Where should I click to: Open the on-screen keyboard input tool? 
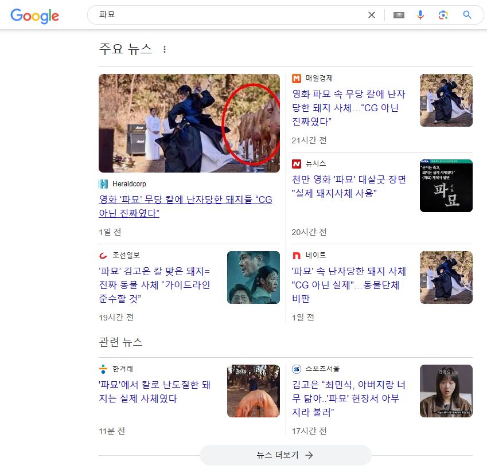(x=399, y=15)
